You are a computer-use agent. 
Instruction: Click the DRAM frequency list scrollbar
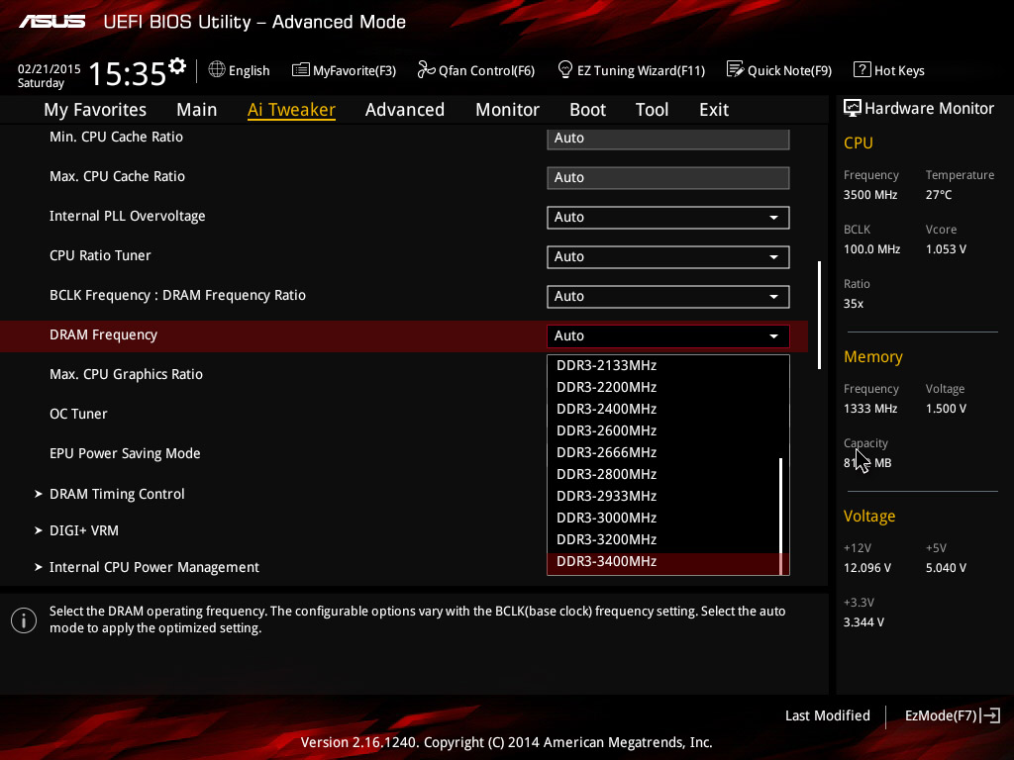(x=781, y=516)
